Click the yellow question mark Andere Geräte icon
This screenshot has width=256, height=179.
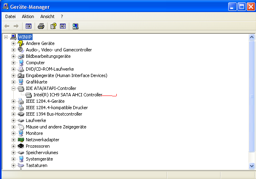pos(21,43)
